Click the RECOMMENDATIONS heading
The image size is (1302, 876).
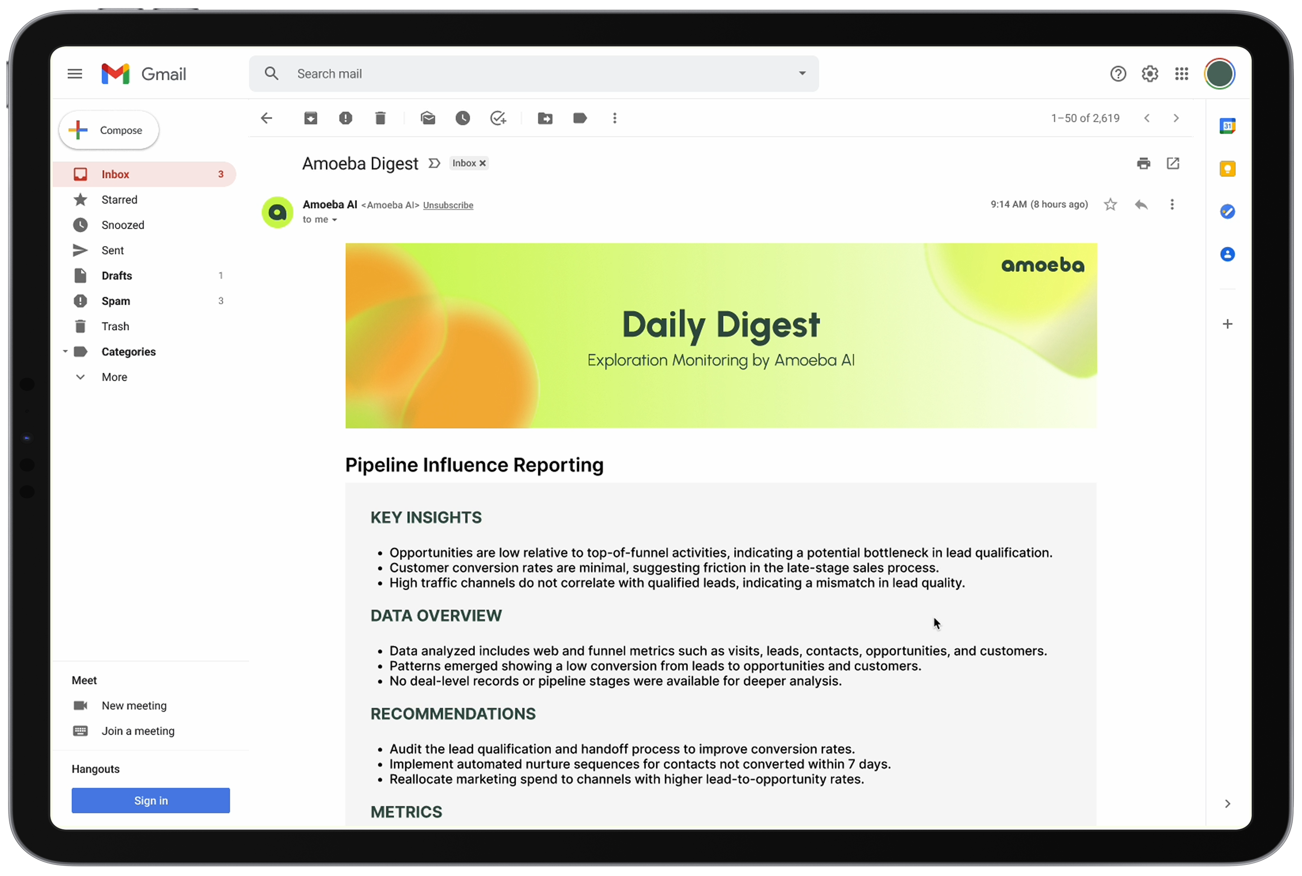(453, 713)
